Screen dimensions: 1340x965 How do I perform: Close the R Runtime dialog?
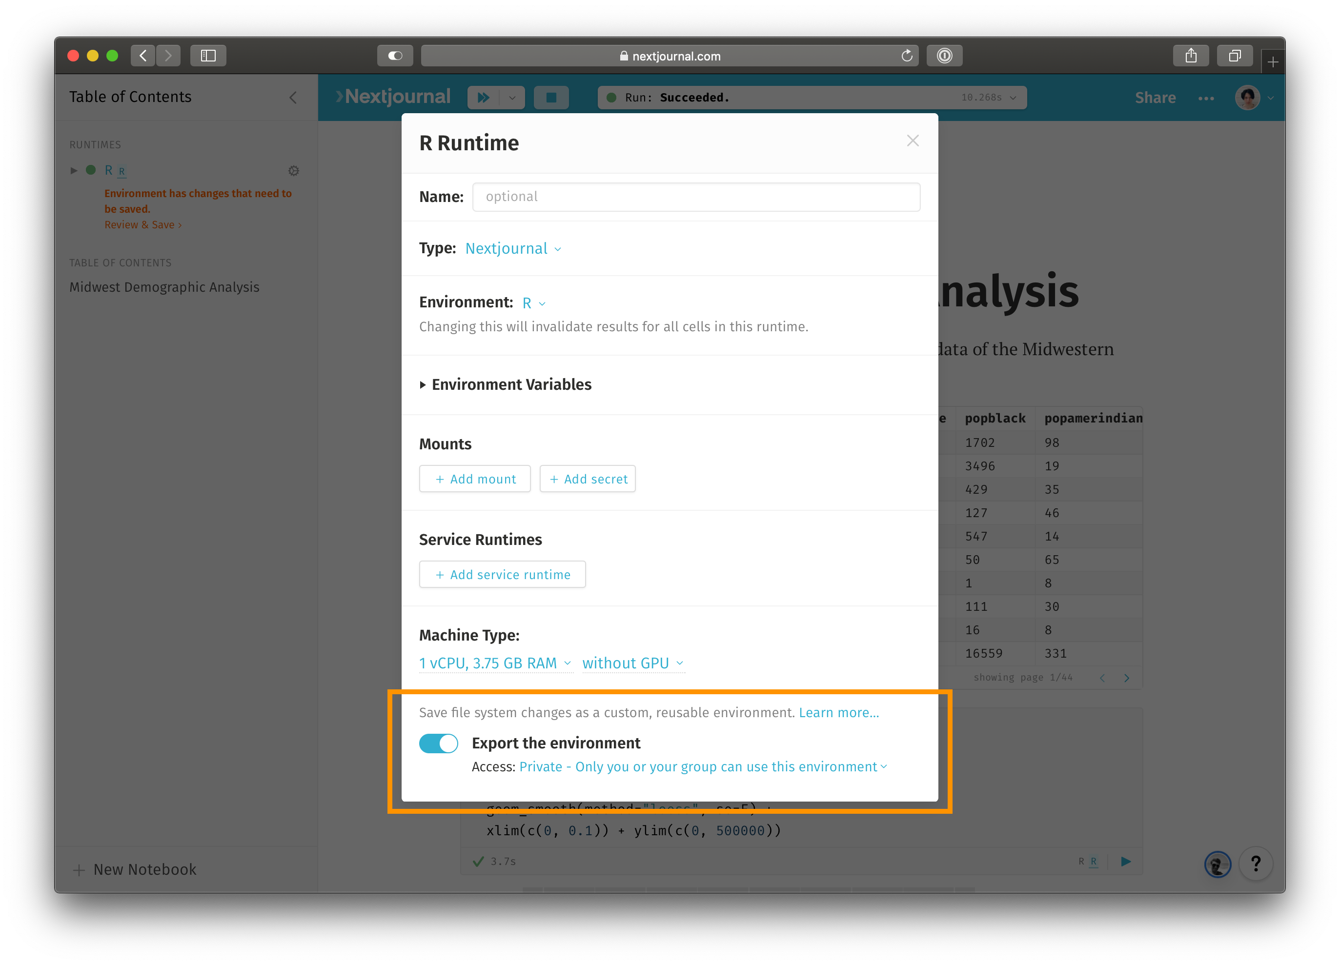pyautogui.click(x=912, y=141)
